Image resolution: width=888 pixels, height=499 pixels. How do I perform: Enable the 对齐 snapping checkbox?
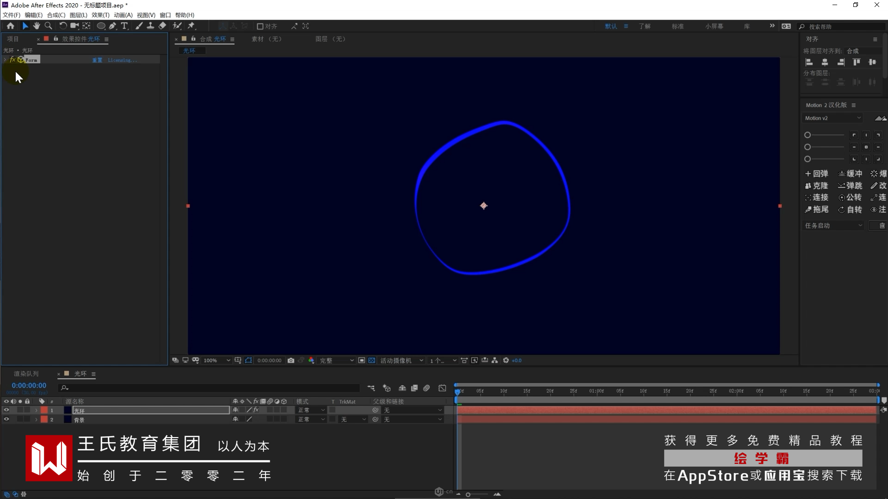pos(260,26)
